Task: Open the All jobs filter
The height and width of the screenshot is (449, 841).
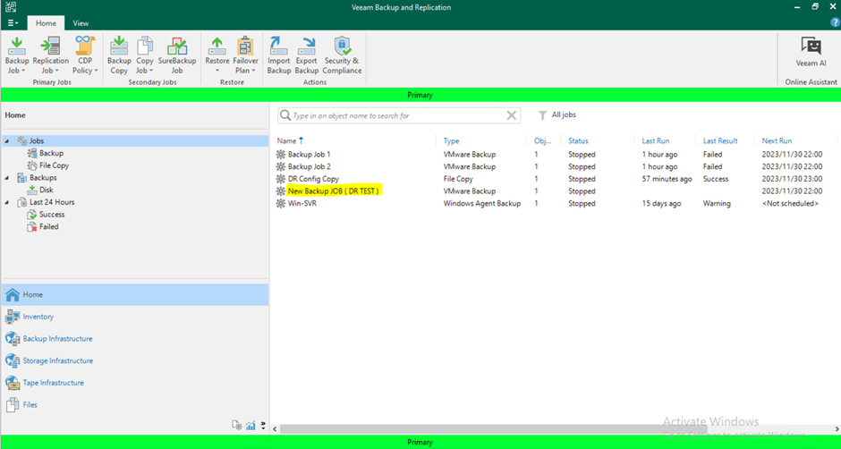Action: pyautogui.click(x=557, y=114)
